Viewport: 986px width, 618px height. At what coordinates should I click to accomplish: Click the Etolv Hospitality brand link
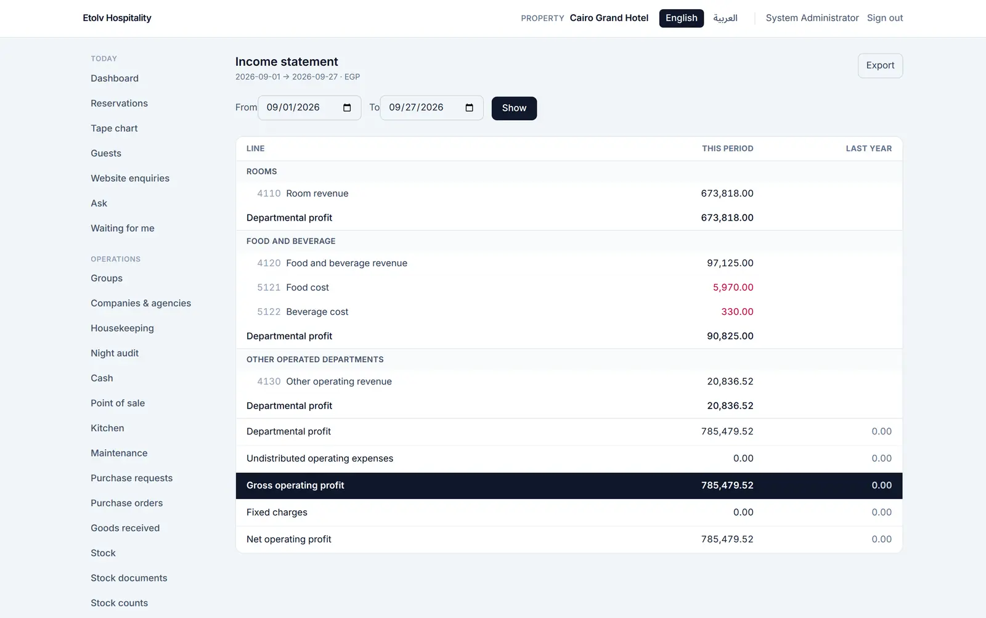click(117, 18)
